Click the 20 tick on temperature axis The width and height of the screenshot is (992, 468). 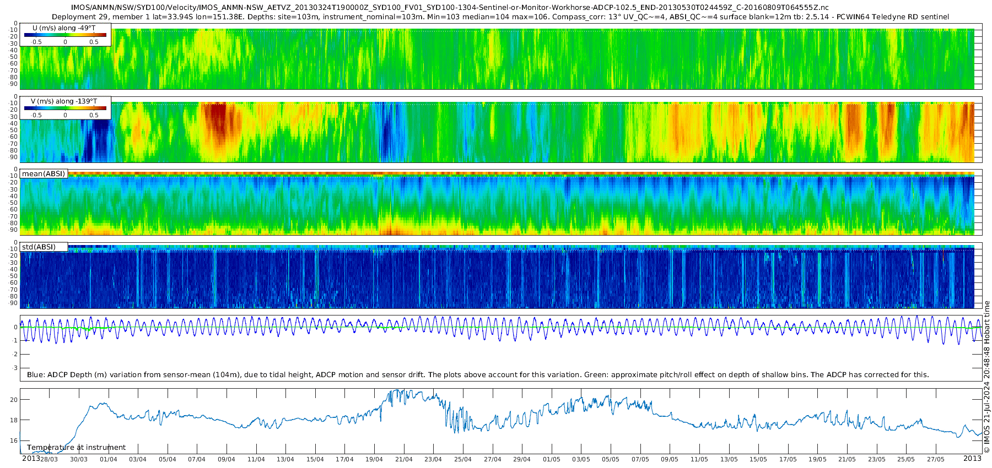point(14,400)
